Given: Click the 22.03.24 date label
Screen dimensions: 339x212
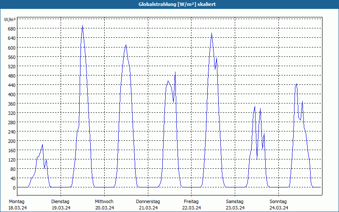Looking at the screenshot, I should [192, 208].
